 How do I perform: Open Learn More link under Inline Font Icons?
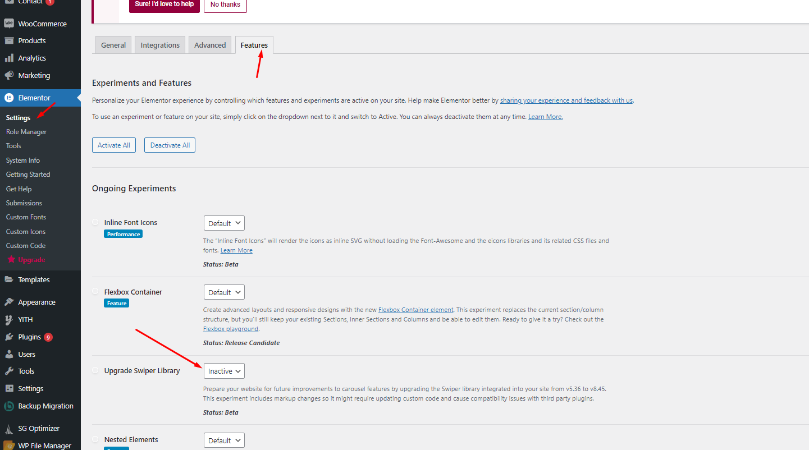[236, 250]
